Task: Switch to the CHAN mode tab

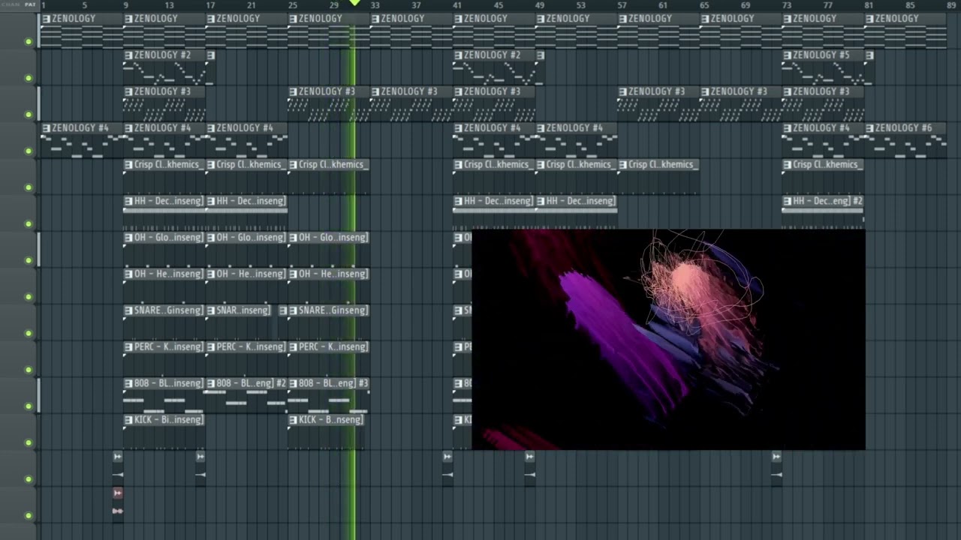Action: pyautogui.click(x=11, y=4)
